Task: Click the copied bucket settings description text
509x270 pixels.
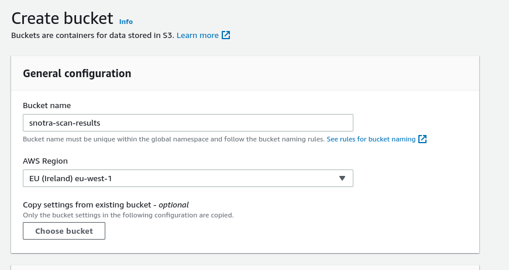Action: tap(128, 215)
